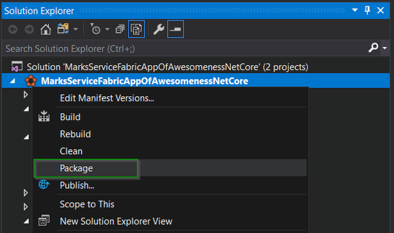Click the Switch Views folder icon
394x233 pixels.
[63, 30]
